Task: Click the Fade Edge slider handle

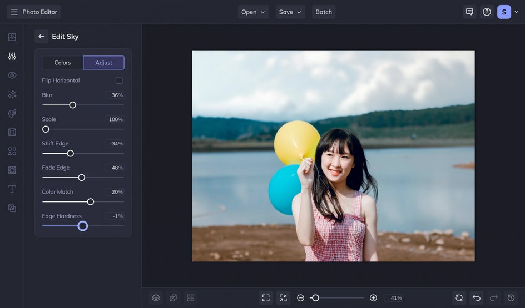Action: [82, 178]
